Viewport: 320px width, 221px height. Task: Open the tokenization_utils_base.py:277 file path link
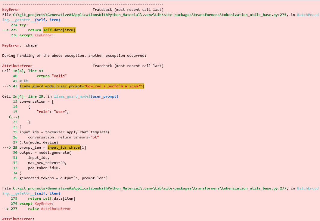[151, 188]
